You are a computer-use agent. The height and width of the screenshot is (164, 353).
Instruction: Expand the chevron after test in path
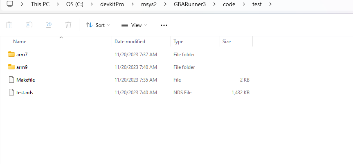(x=270, y=4)
